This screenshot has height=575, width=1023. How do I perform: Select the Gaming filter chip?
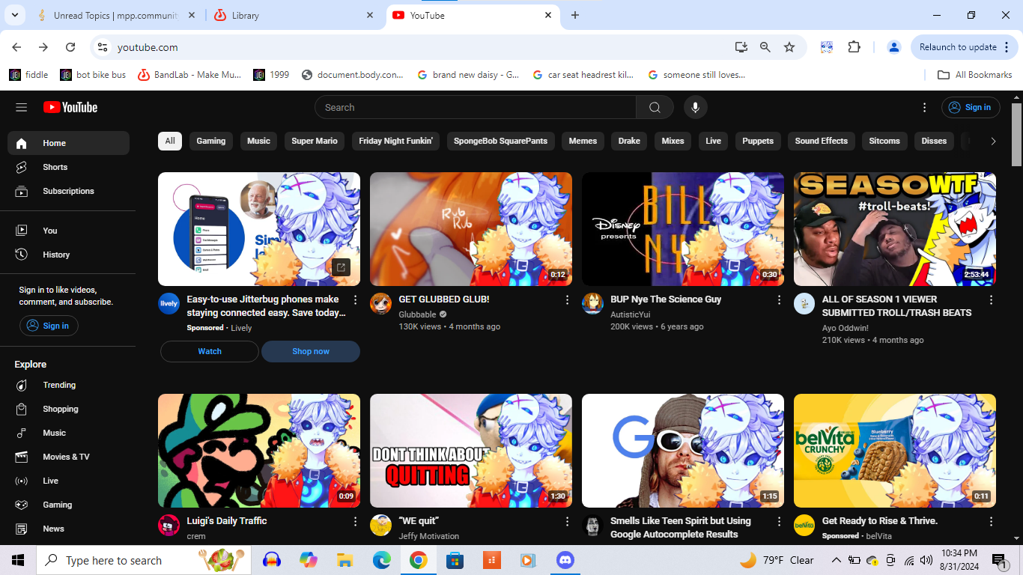(211, 141)
